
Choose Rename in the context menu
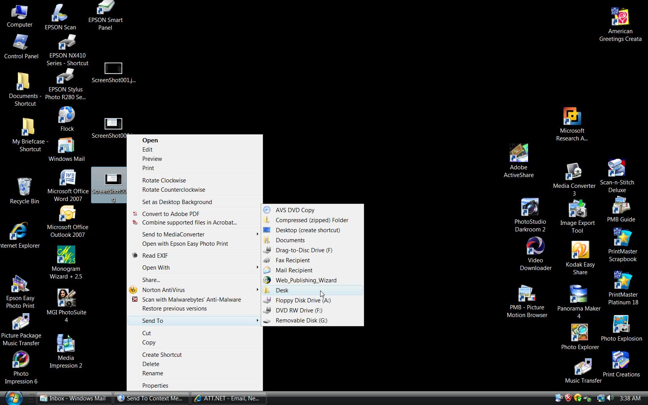pyautogui.click(x=195, y=373)
